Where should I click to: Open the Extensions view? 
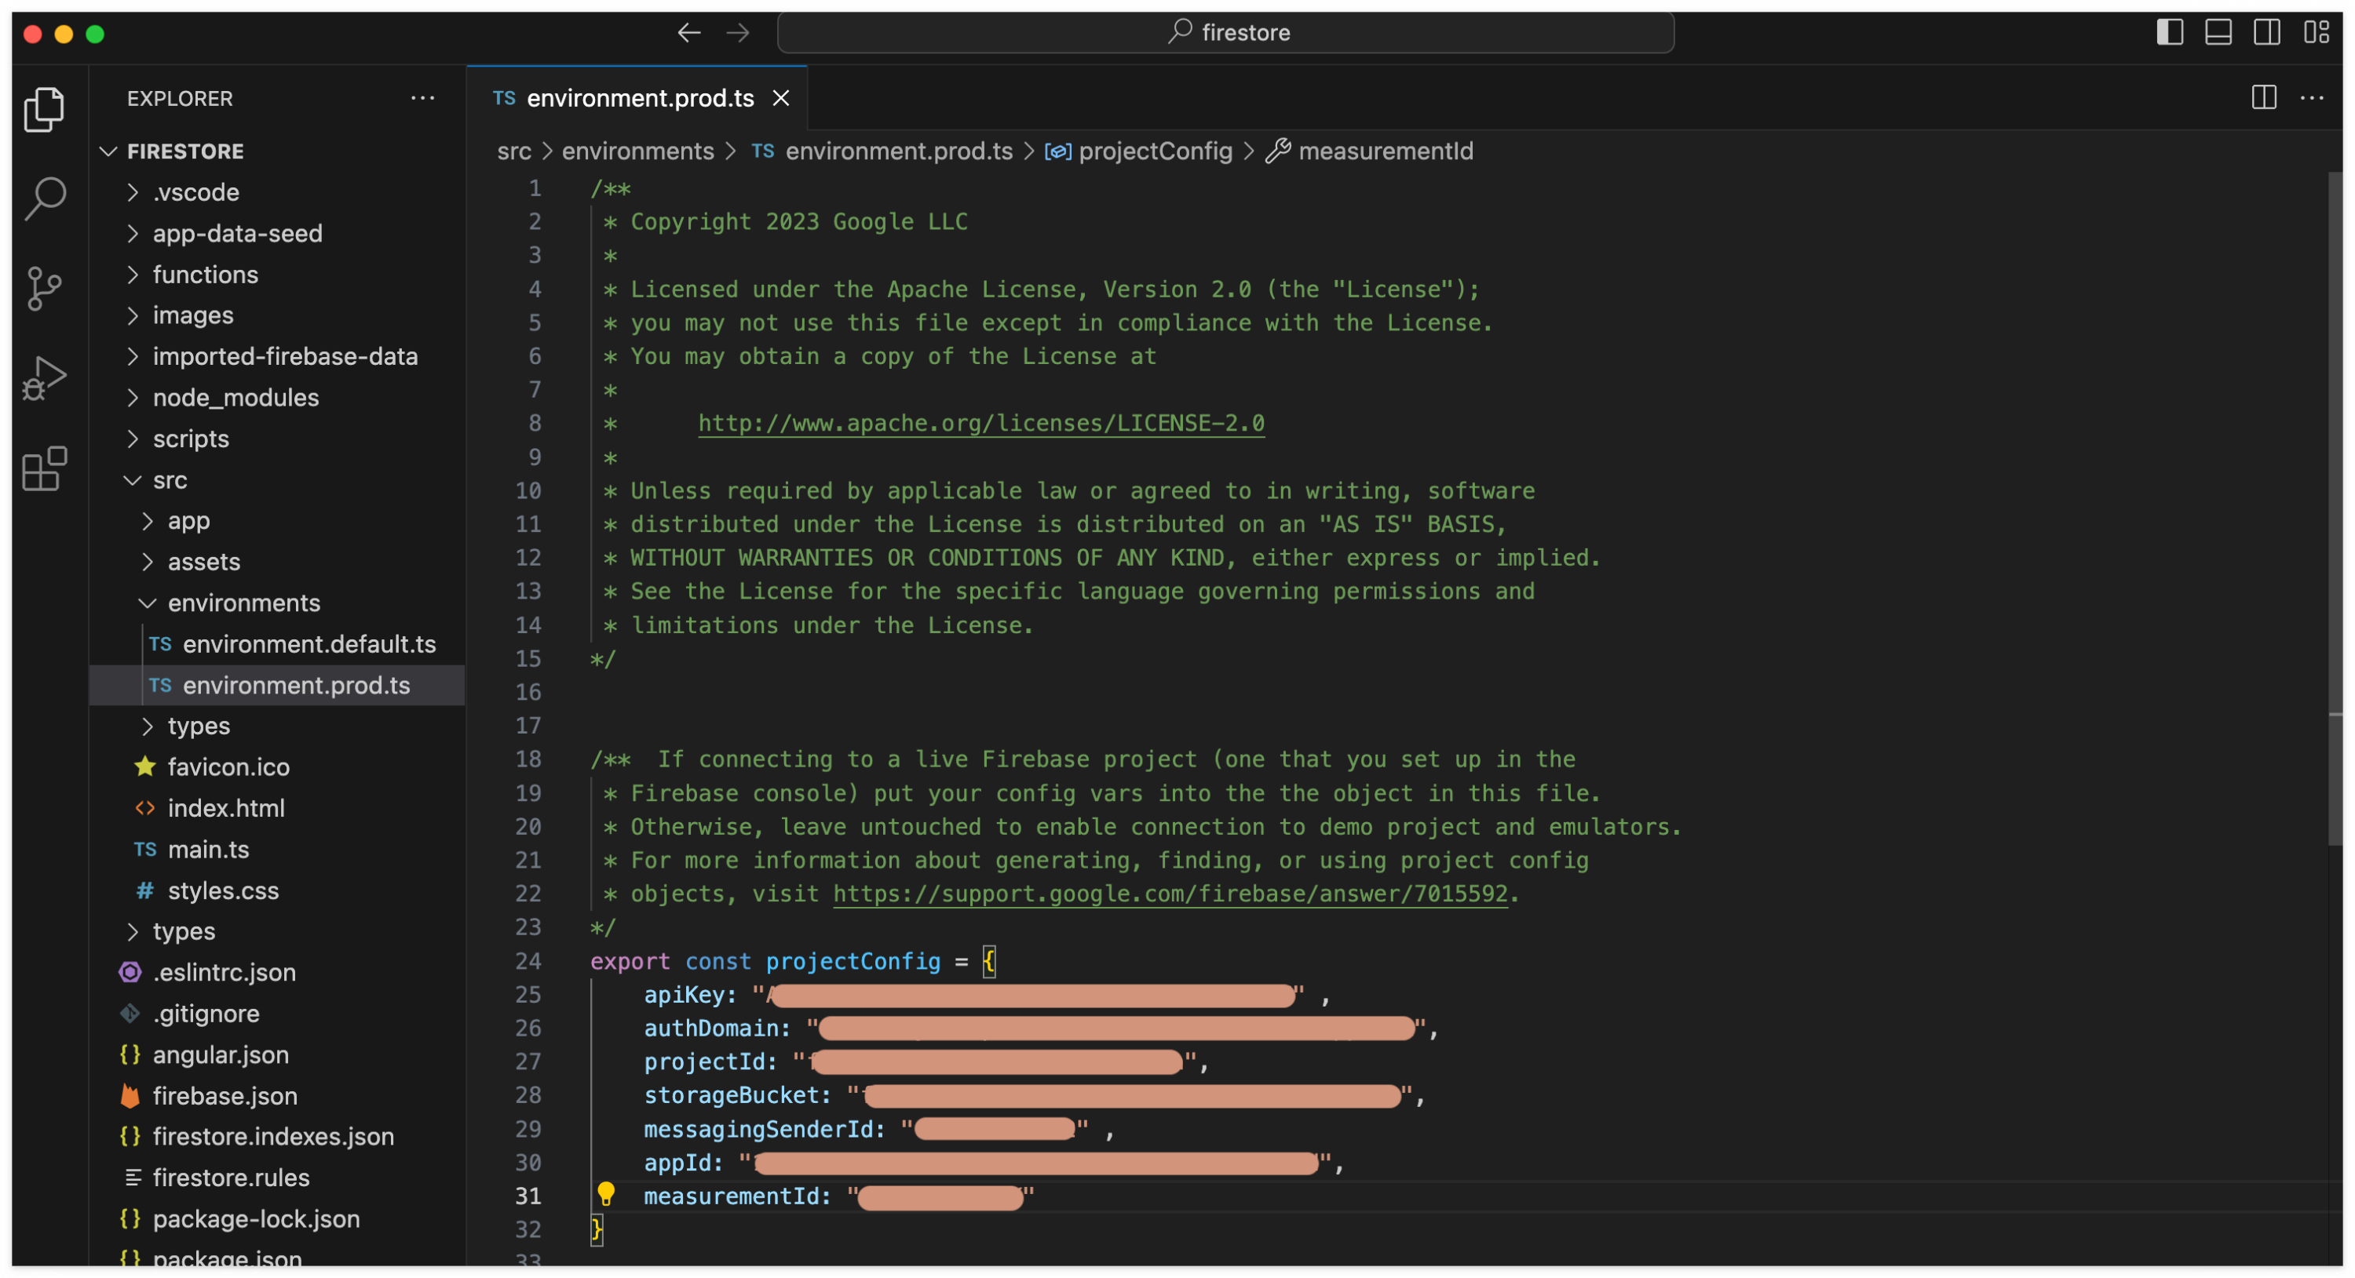(x=44, y=470)
